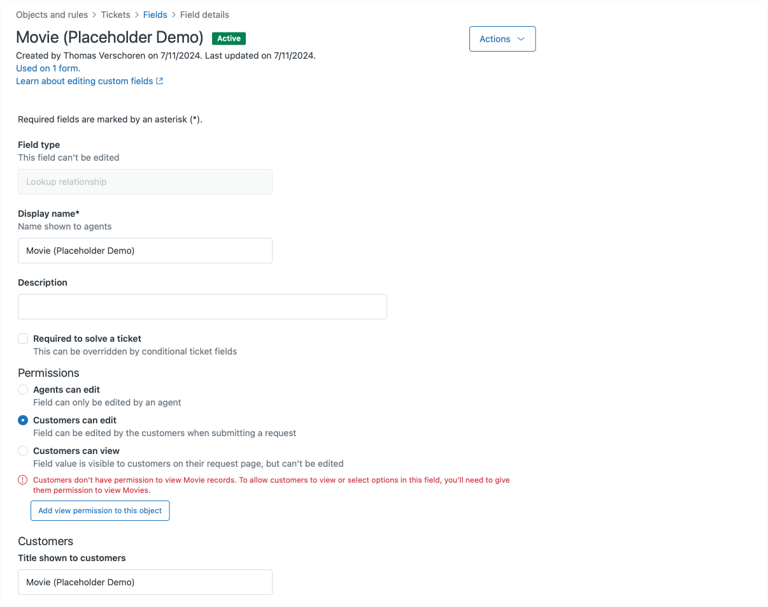The image size is (768, 607).
Task: Open the Used on 1 form link
Action: click(48, 68)
